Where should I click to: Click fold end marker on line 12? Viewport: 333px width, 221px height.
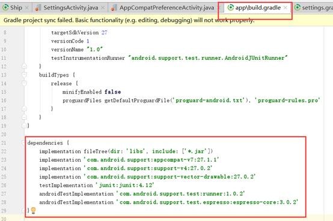coord(24,66)
